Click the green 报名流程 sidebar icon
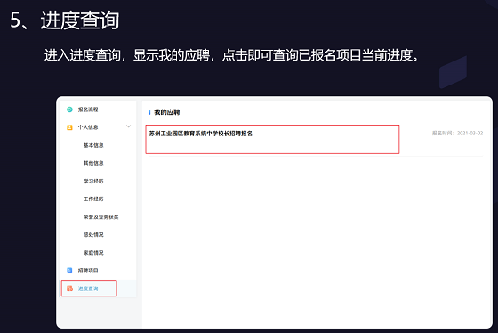The image size is (498, 333). 69,110
